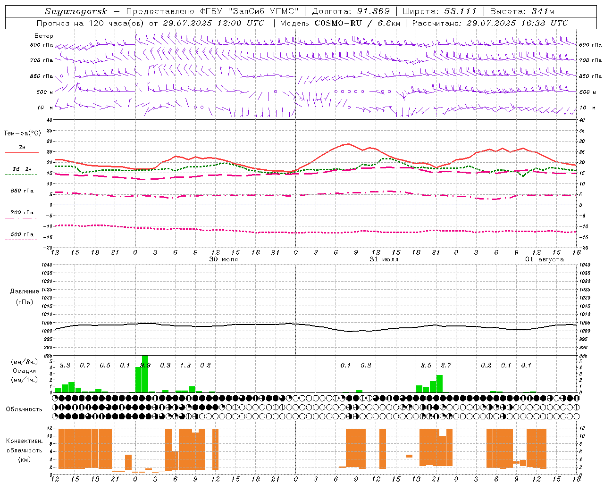Click the Td 2м dew point legend label

pyautogui.click(x=22, y=169)
